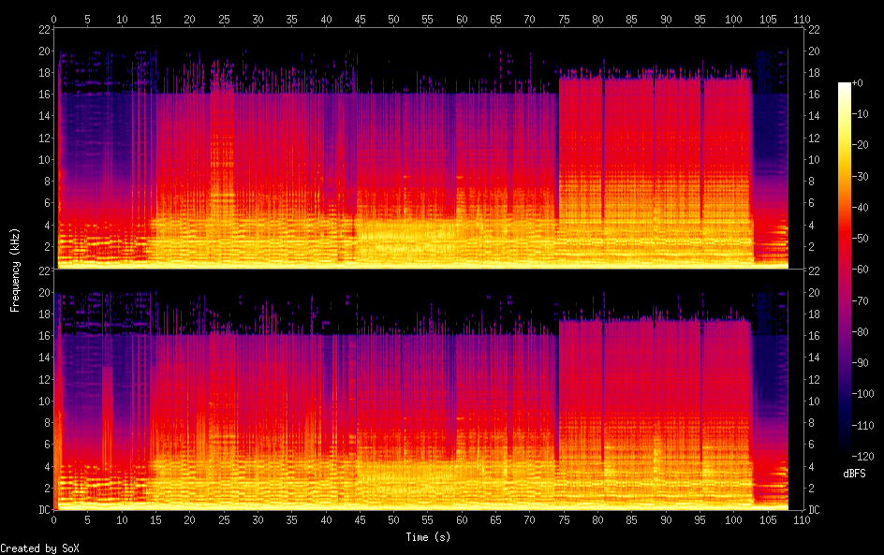This screenshot has height=555, width=884.
Task: Select the "Time (s)" axis title
Action: pyautogui.click(x=429, y=537)
